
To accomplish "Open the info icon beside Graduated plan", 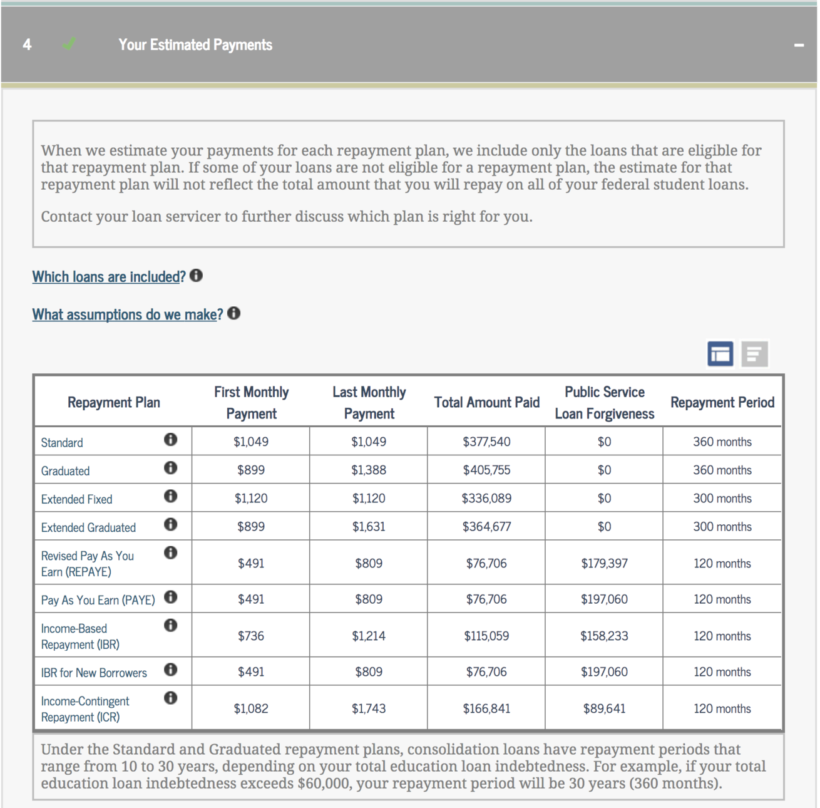I will click(170, 467).
